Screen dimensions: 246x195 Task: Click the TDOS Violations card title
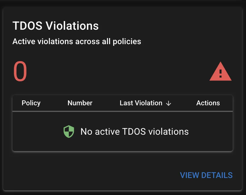(55, 26)
